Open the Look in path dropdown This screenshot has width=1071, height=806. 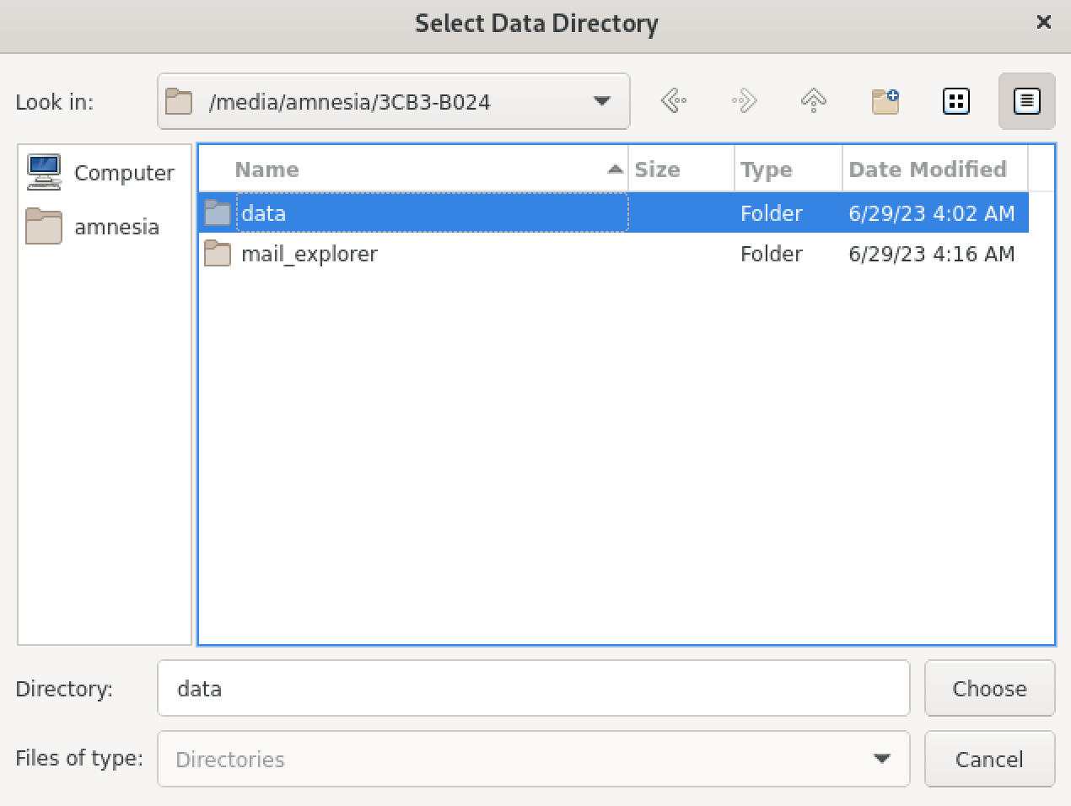coord(600,100)
